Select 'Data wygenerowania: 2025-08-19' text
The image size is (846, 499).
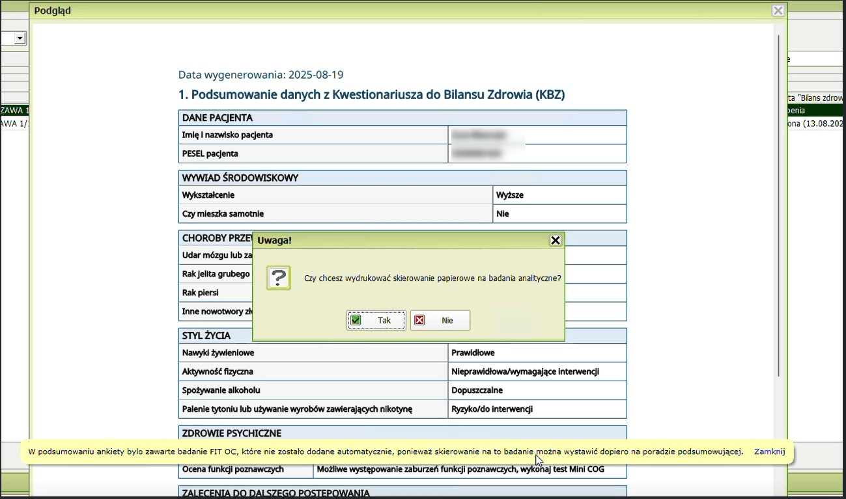tap(261, 75)
